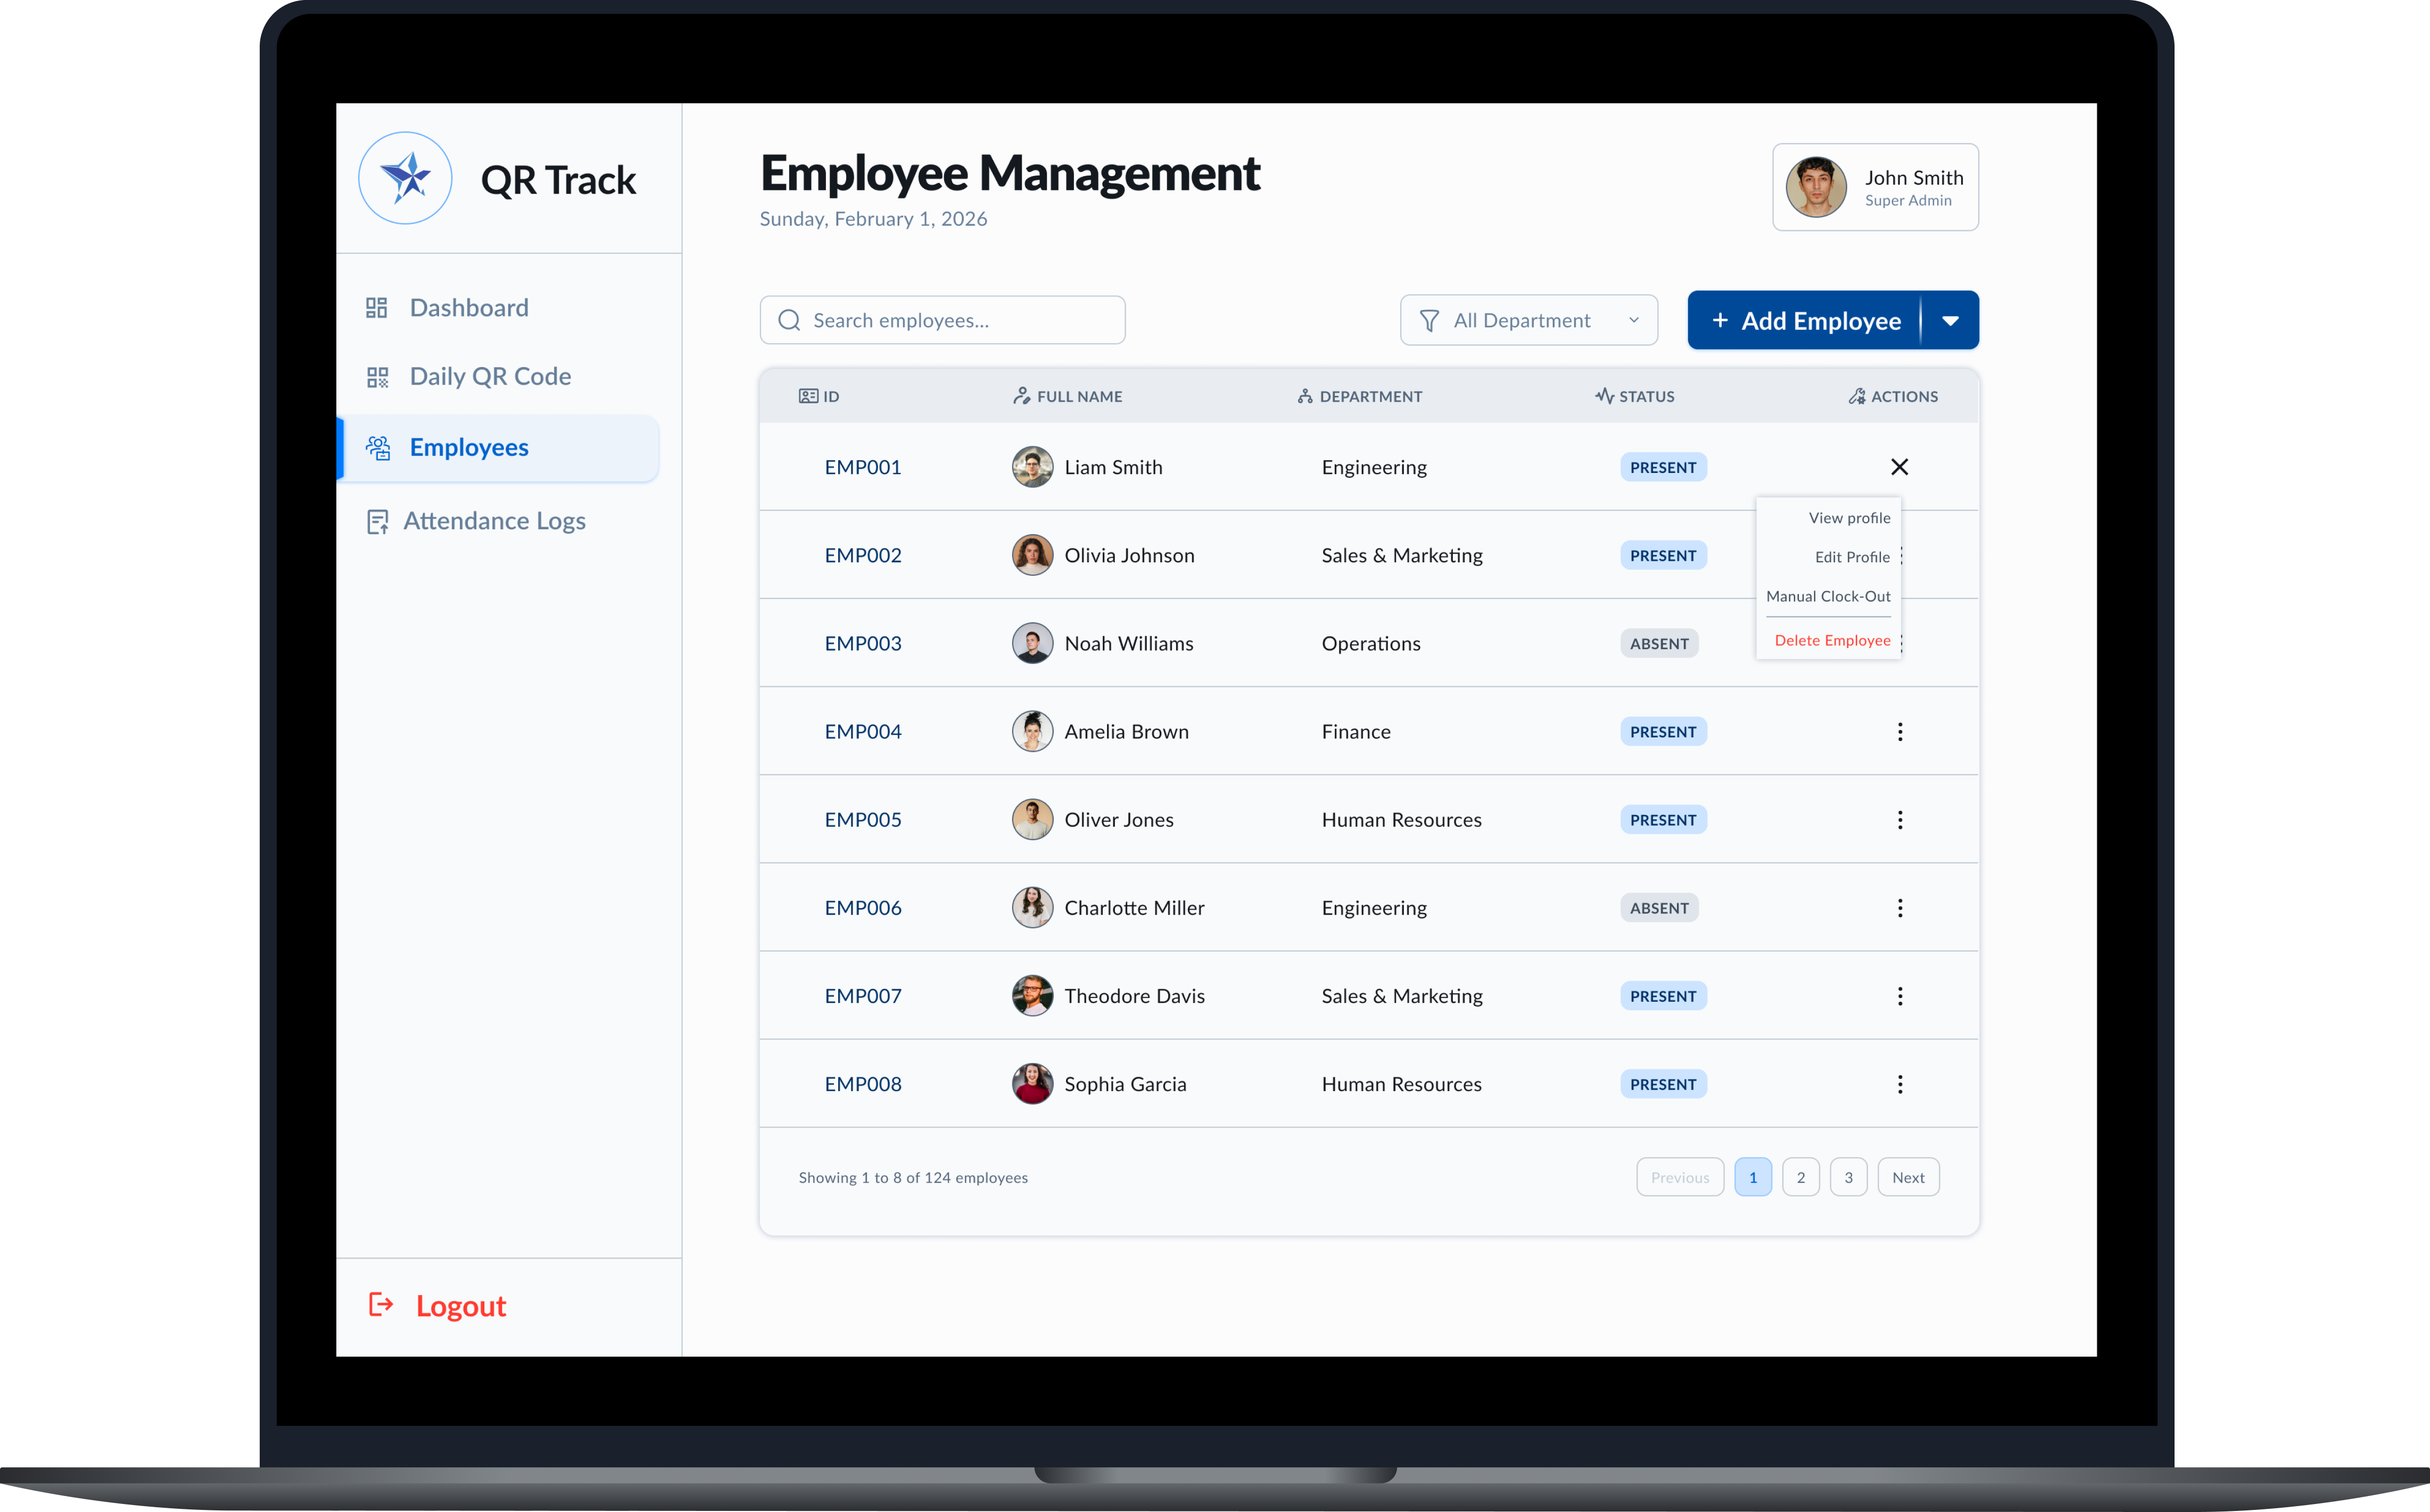Click employee ID EMP003
Image resolution: width=2430 pixels, height=1512 pixels.
pos(863,643)
